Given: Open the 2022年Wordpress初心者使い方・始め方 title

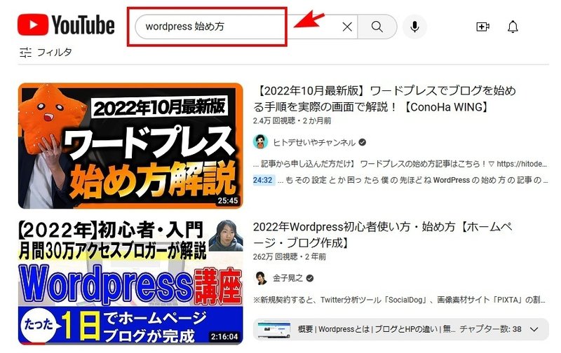Looking at the screenshot, I should click(x=383, y=235).
